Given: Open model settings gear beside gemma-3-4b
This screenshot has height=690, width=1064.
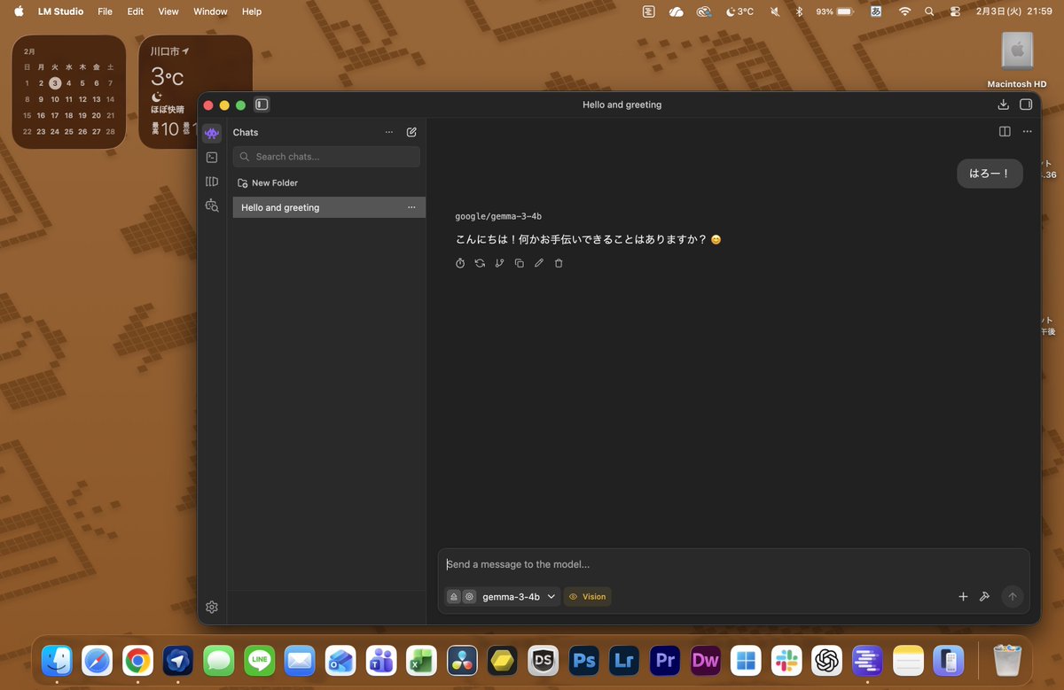Looking at the screenshot, I should coord(469,597).
